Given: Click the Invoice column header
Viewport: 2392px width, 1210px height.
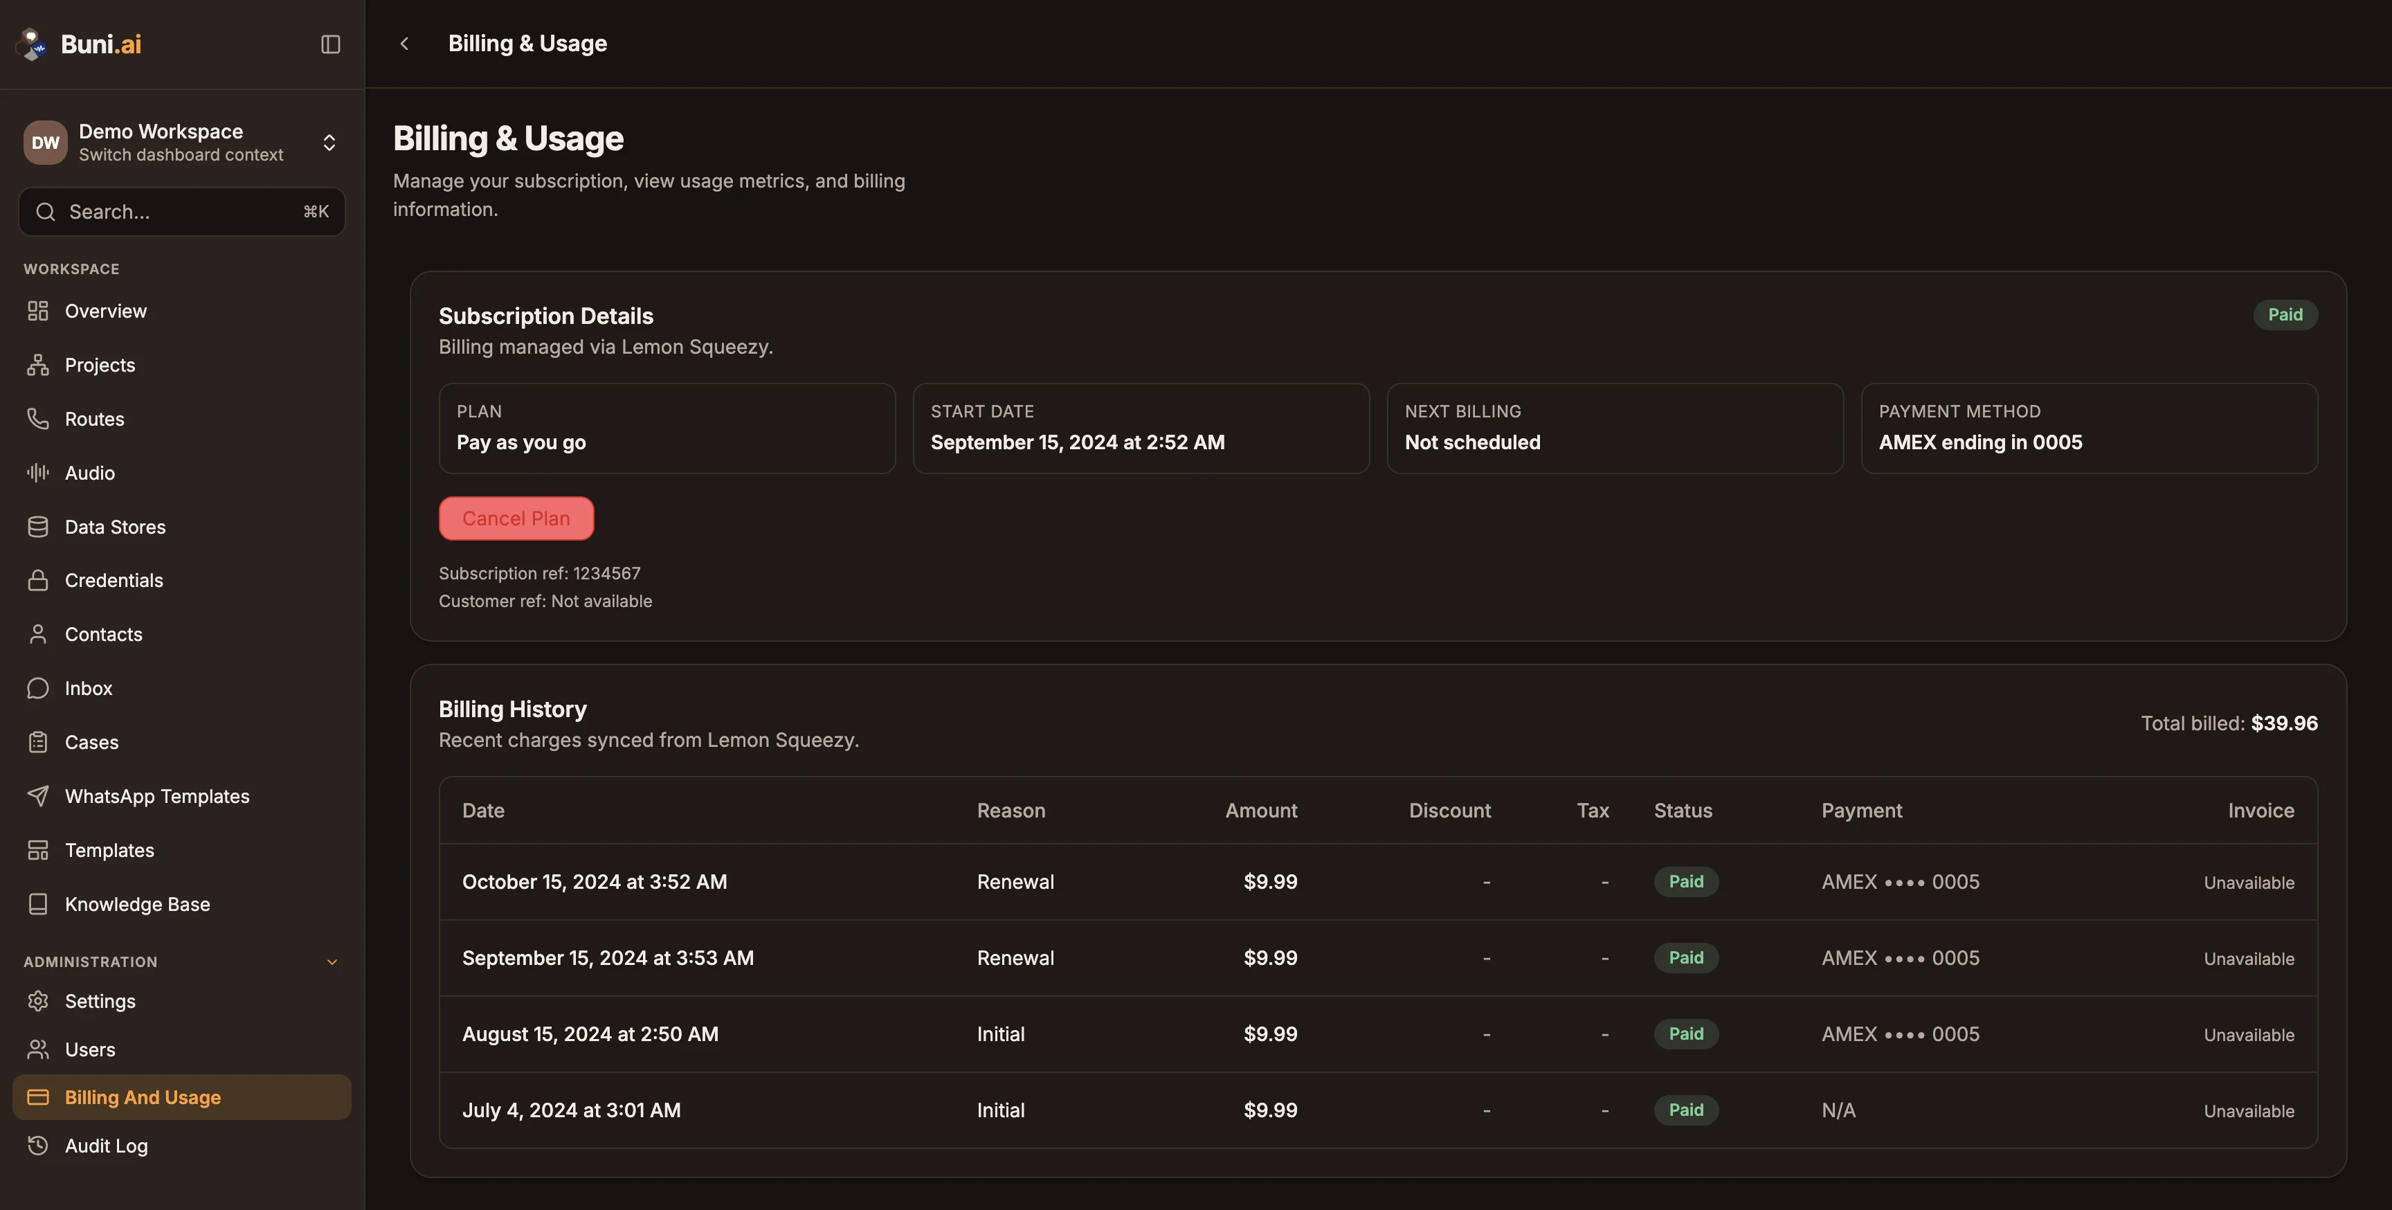Looking at the screenshot, I should click(2261, 811).
